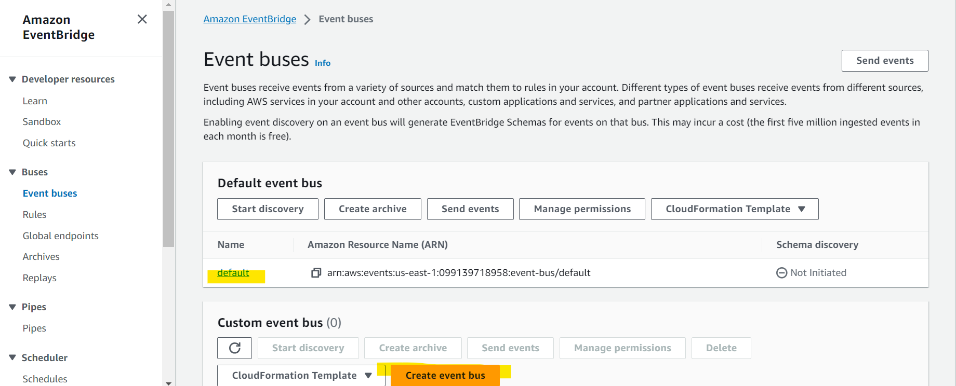Click the Name column header
The height and width of the screenshot is (386, 956).
click(231, 245)
